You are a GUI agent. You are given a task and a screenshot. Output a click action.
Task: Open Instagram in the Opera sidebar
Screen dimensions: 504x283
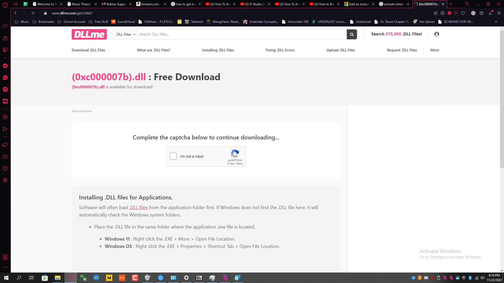click(x=5, y=89)
